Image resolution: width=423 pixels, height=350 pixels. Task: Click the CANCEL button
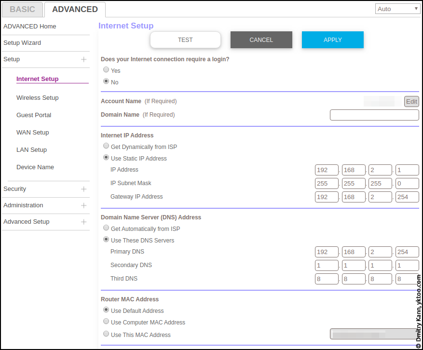[x=261, y=40]
